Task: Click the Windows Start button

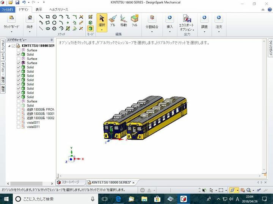Action: pyautogui.click(x=6, y=199)
